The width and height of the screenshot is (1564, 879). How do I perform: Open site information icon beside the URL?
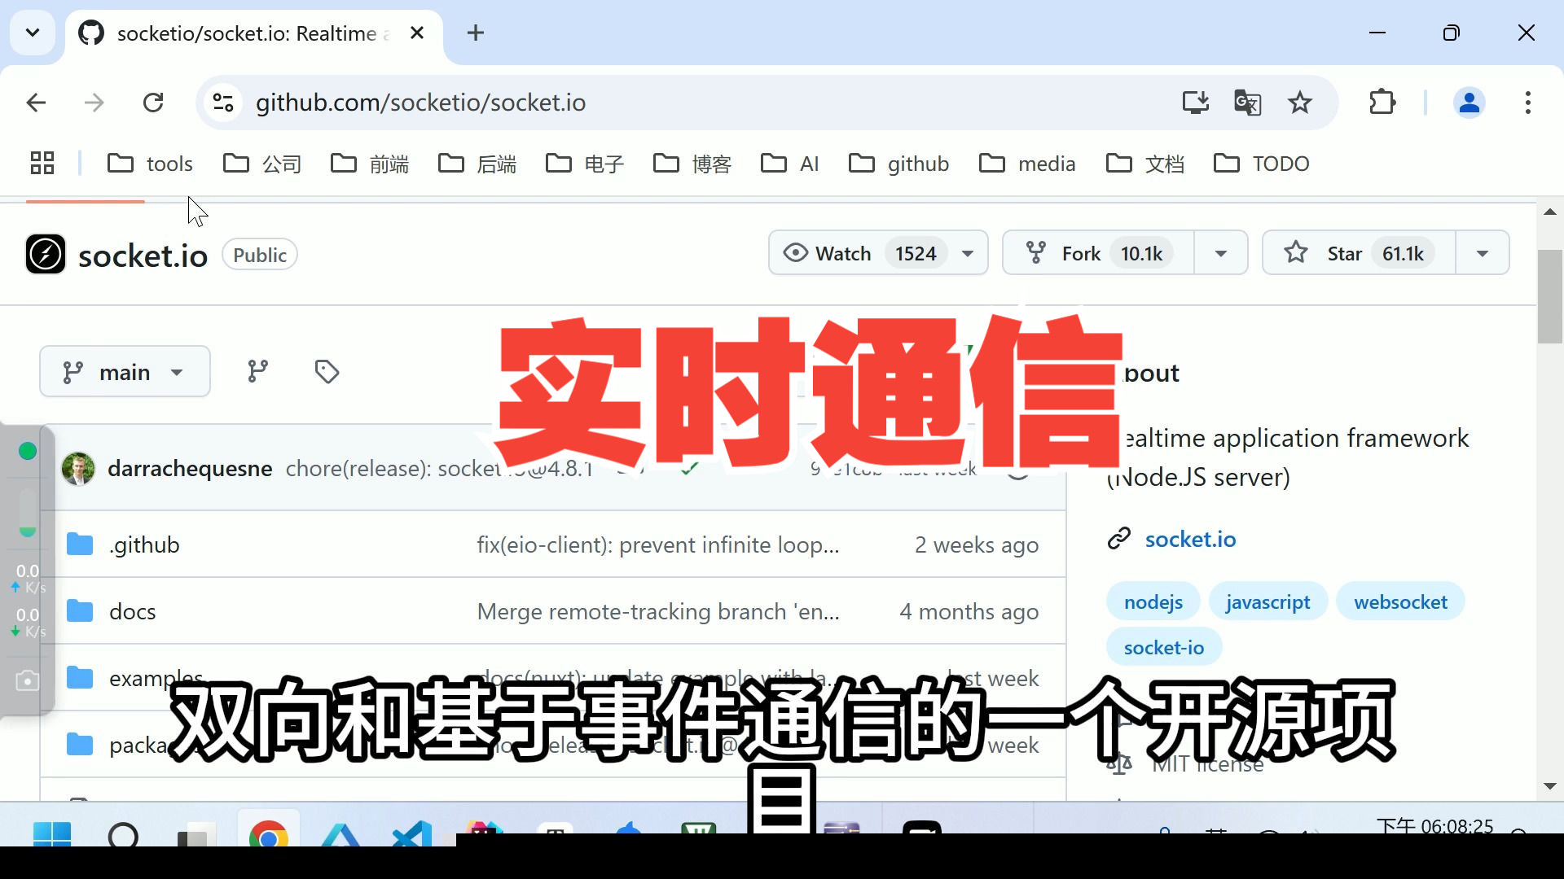[x=222, y=103]
